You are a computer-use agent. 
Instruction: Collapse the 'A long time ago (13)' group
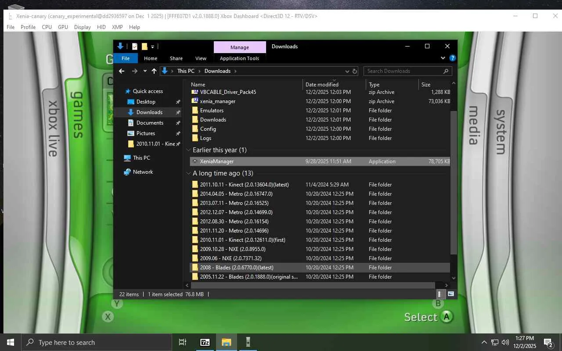(189, 173)
